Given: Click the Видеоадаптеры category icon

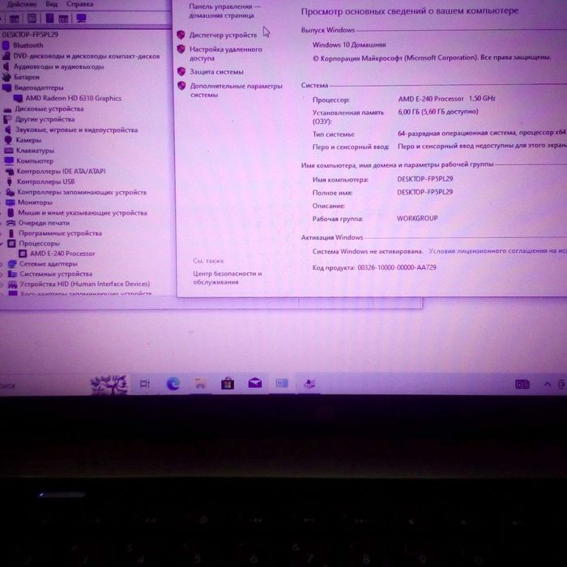Looking at the screenshot, I should click(6, 87).
